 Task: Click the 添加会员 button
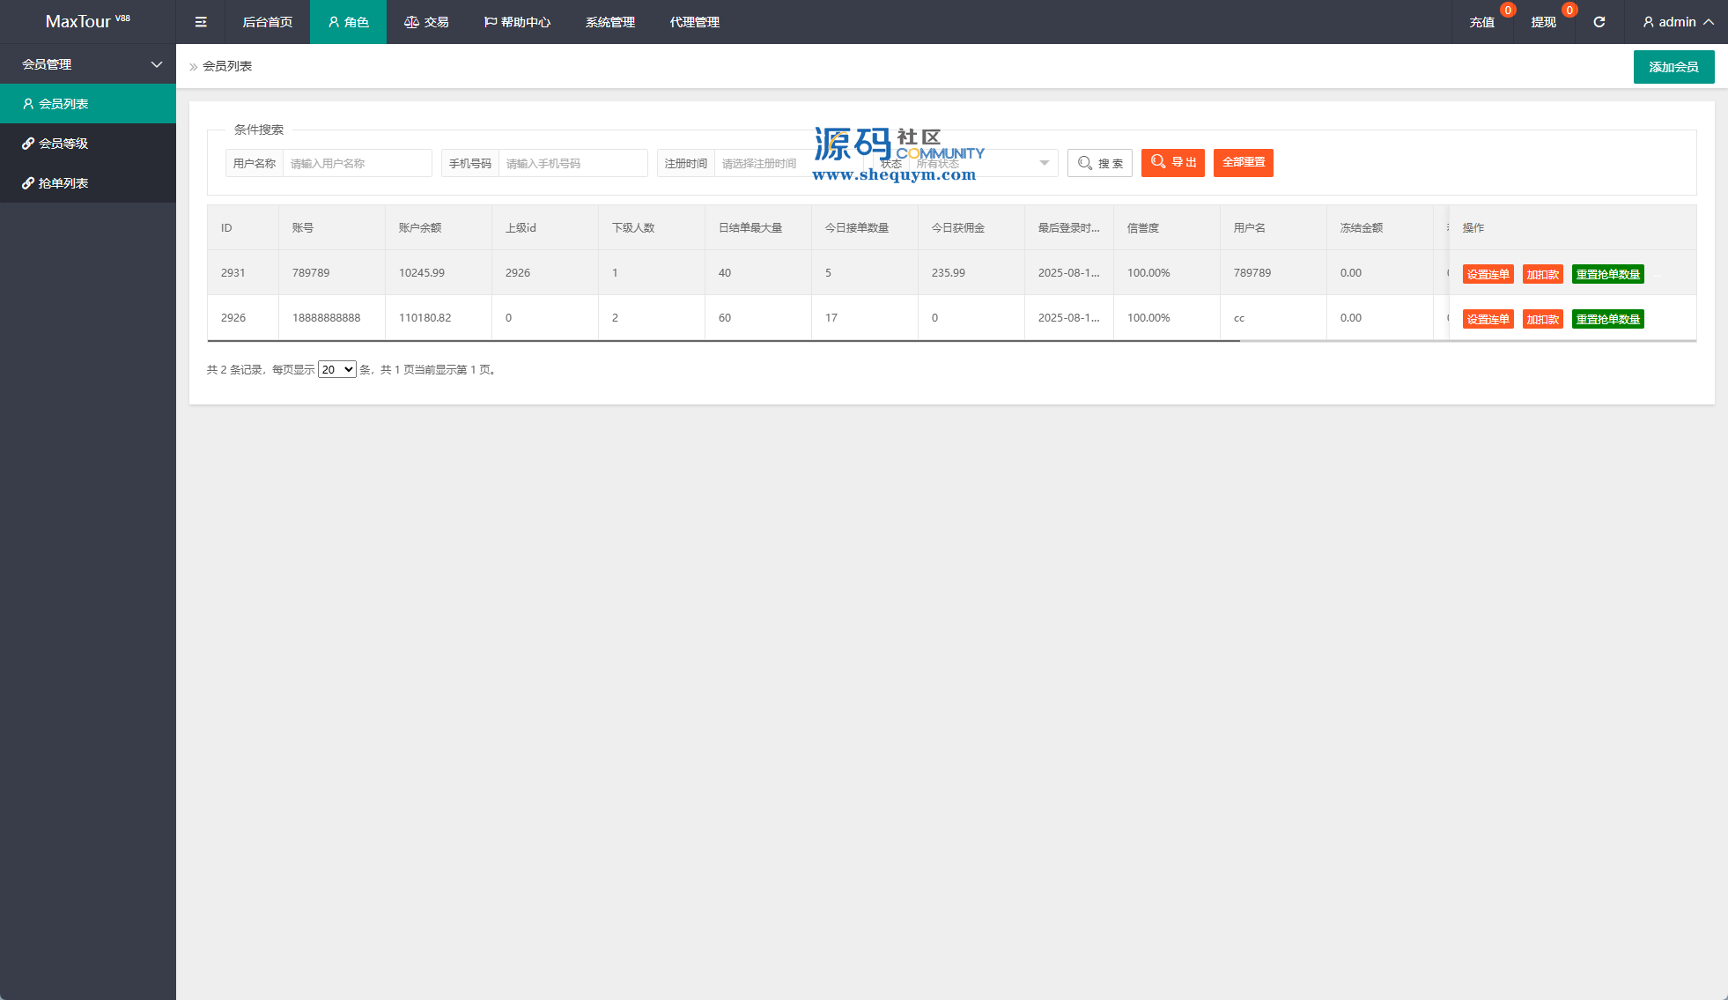coord(1673,67)
